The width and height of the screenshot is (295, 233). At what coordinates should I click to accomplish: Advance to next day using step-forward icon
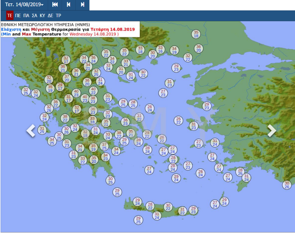[x=82, y=5]
